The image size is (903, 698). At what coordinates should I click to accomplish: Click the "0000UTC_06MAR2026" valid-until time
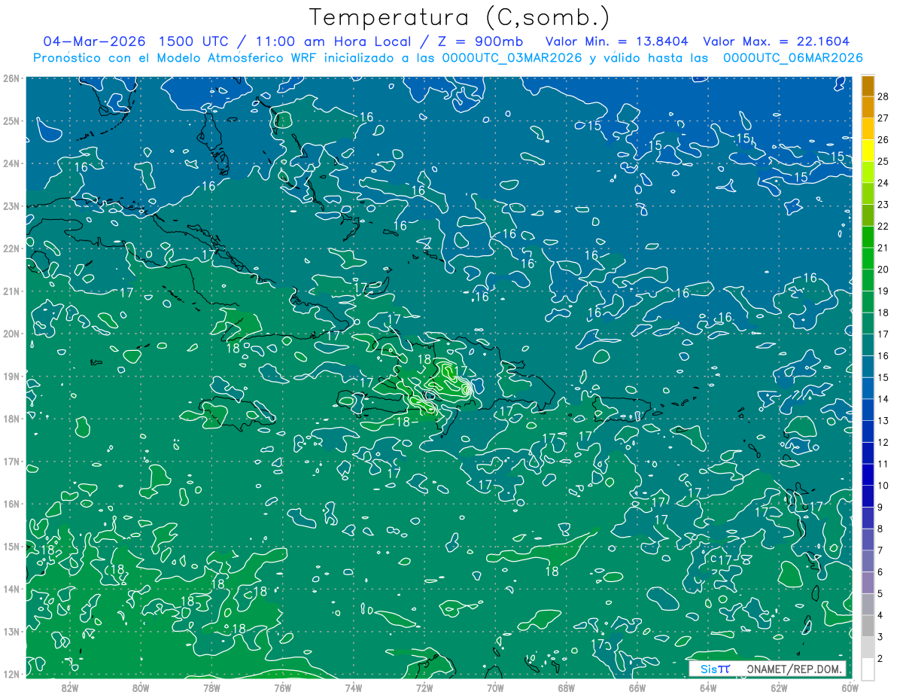pyautogui.click(x=792, y=57)
